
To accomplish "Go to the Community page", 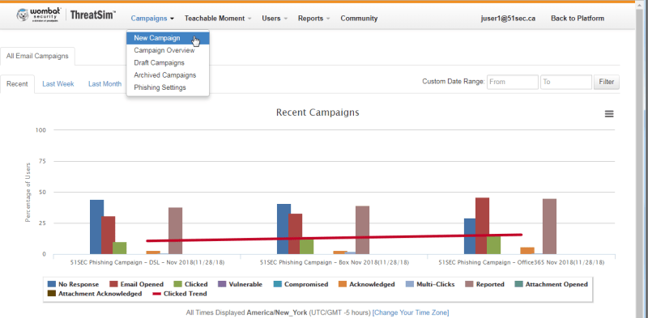I will coord(359,18).
